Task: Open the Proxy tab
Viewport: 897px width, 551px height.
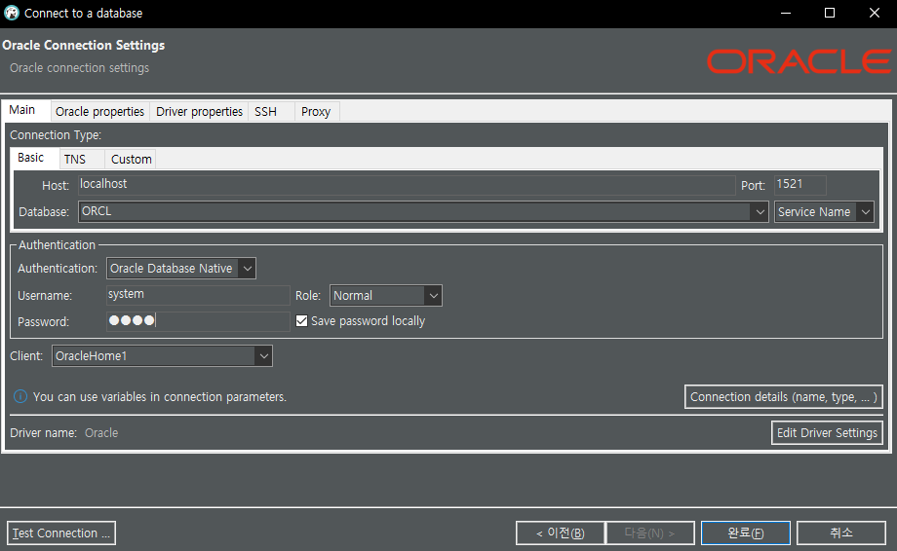Action: (x=316, y=111)
